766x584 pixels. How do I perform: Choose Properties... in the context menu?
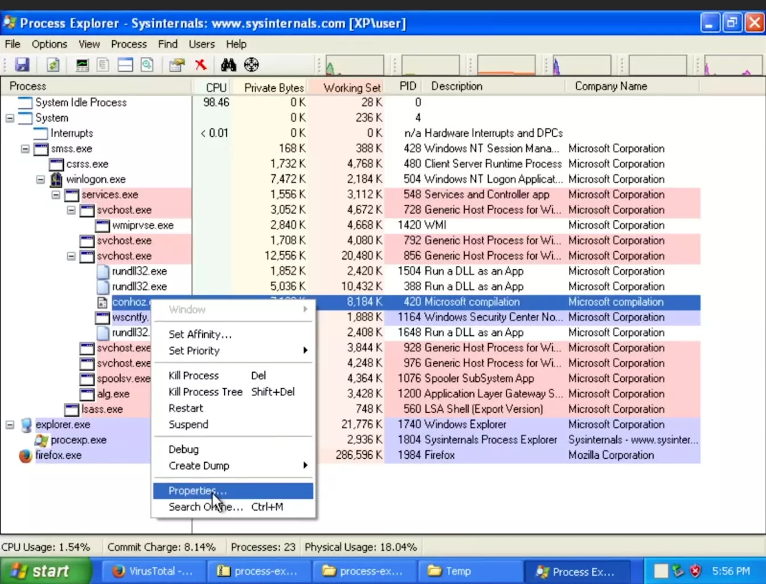198,491
